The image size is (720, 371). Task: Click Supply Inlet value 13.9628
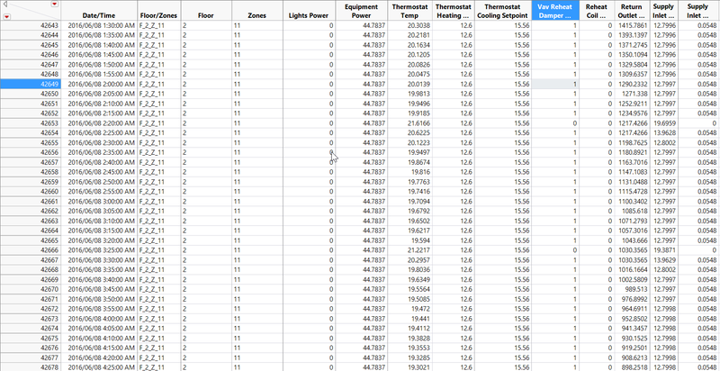coord(665,132)
